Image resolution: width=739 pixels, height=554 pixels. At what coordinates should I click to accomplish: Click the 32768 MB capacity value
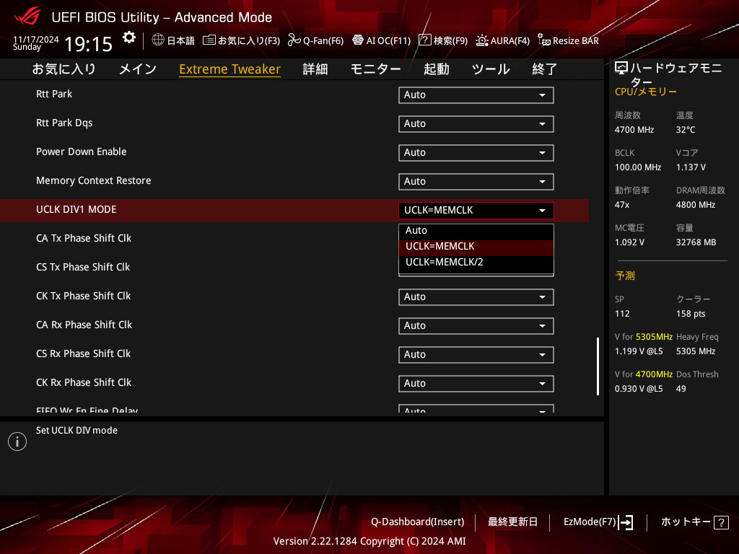click(x=696, y=242)
